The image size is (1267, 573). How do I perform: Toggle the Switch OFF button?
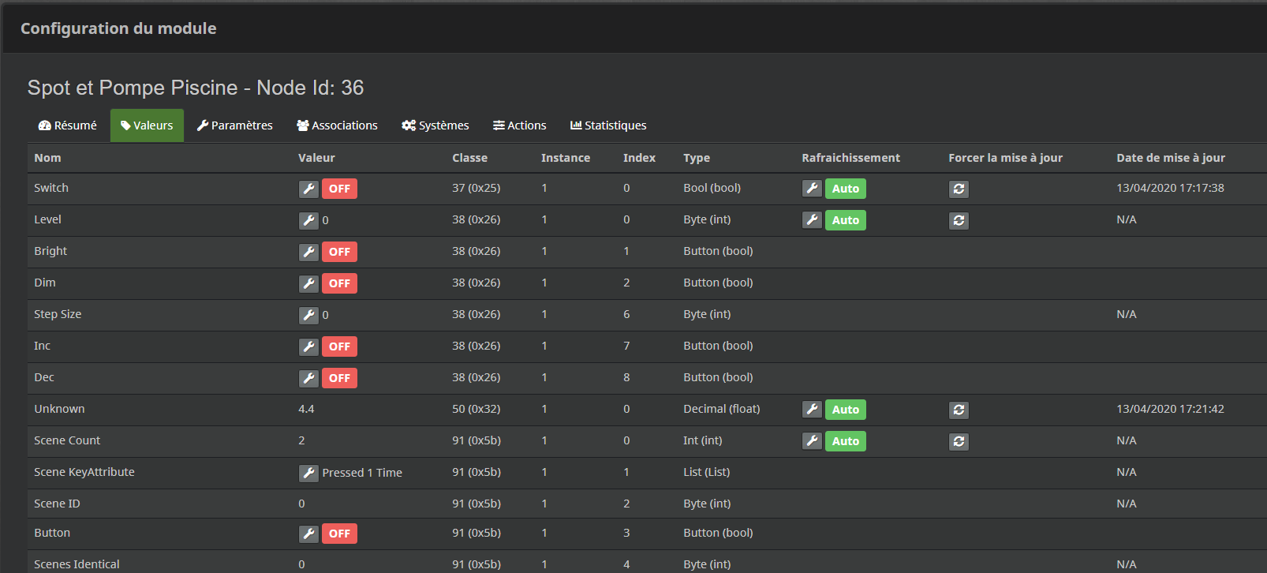pyautogui.click(x=339, y=189)
